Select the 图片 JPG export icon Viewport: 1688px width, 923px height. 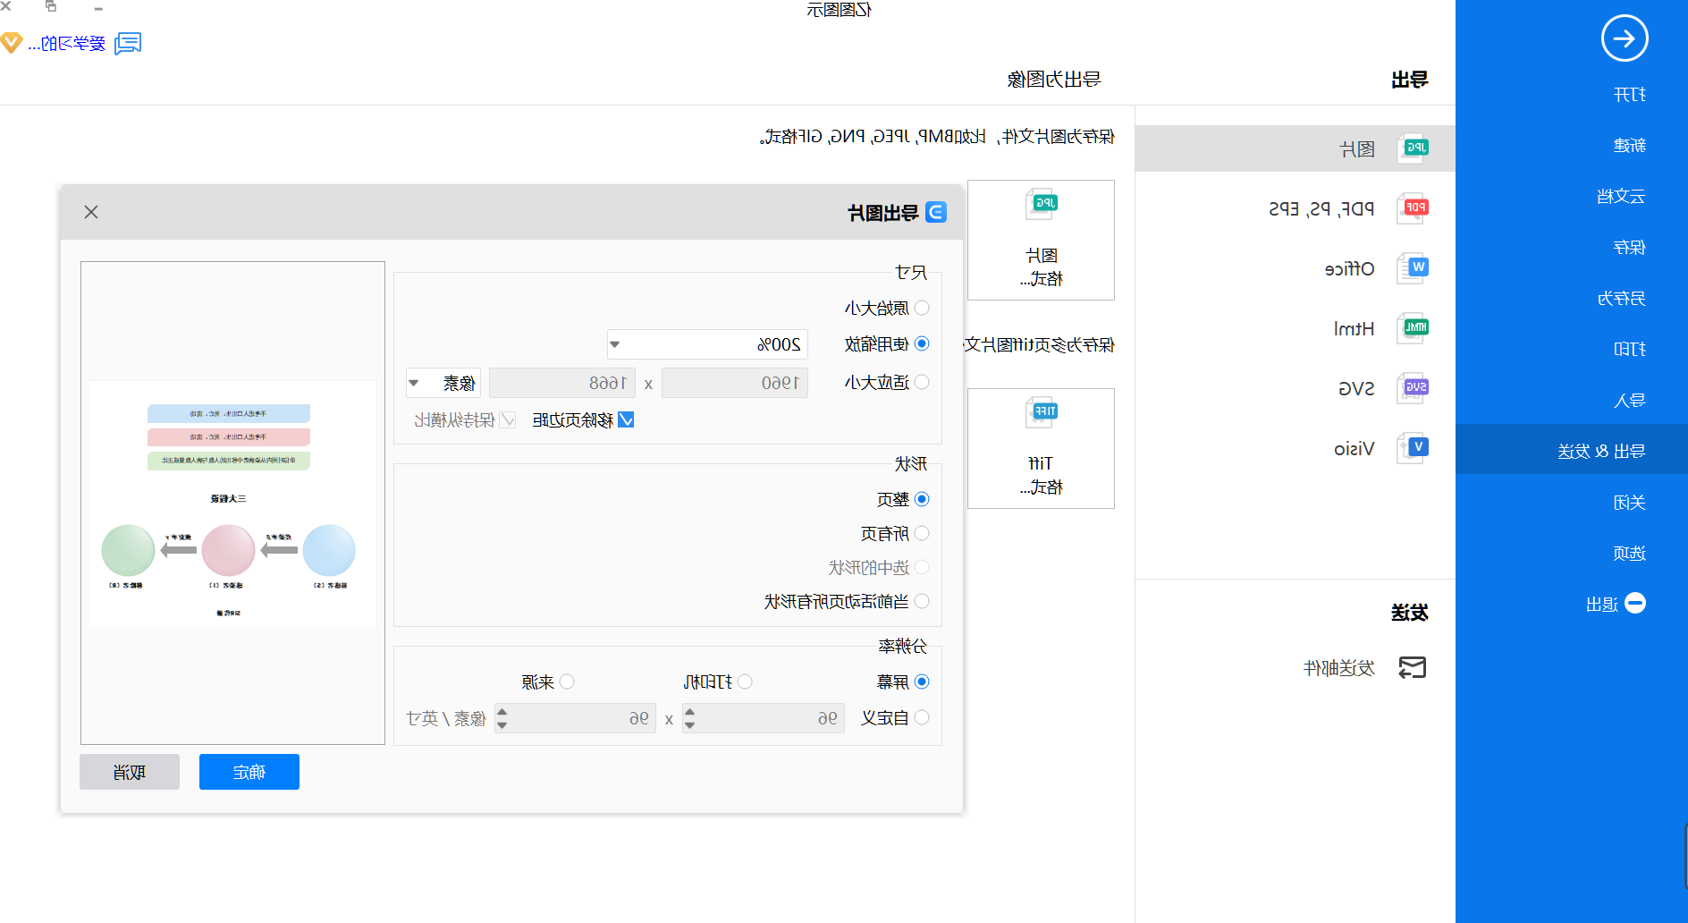[x=1413, y=148]
